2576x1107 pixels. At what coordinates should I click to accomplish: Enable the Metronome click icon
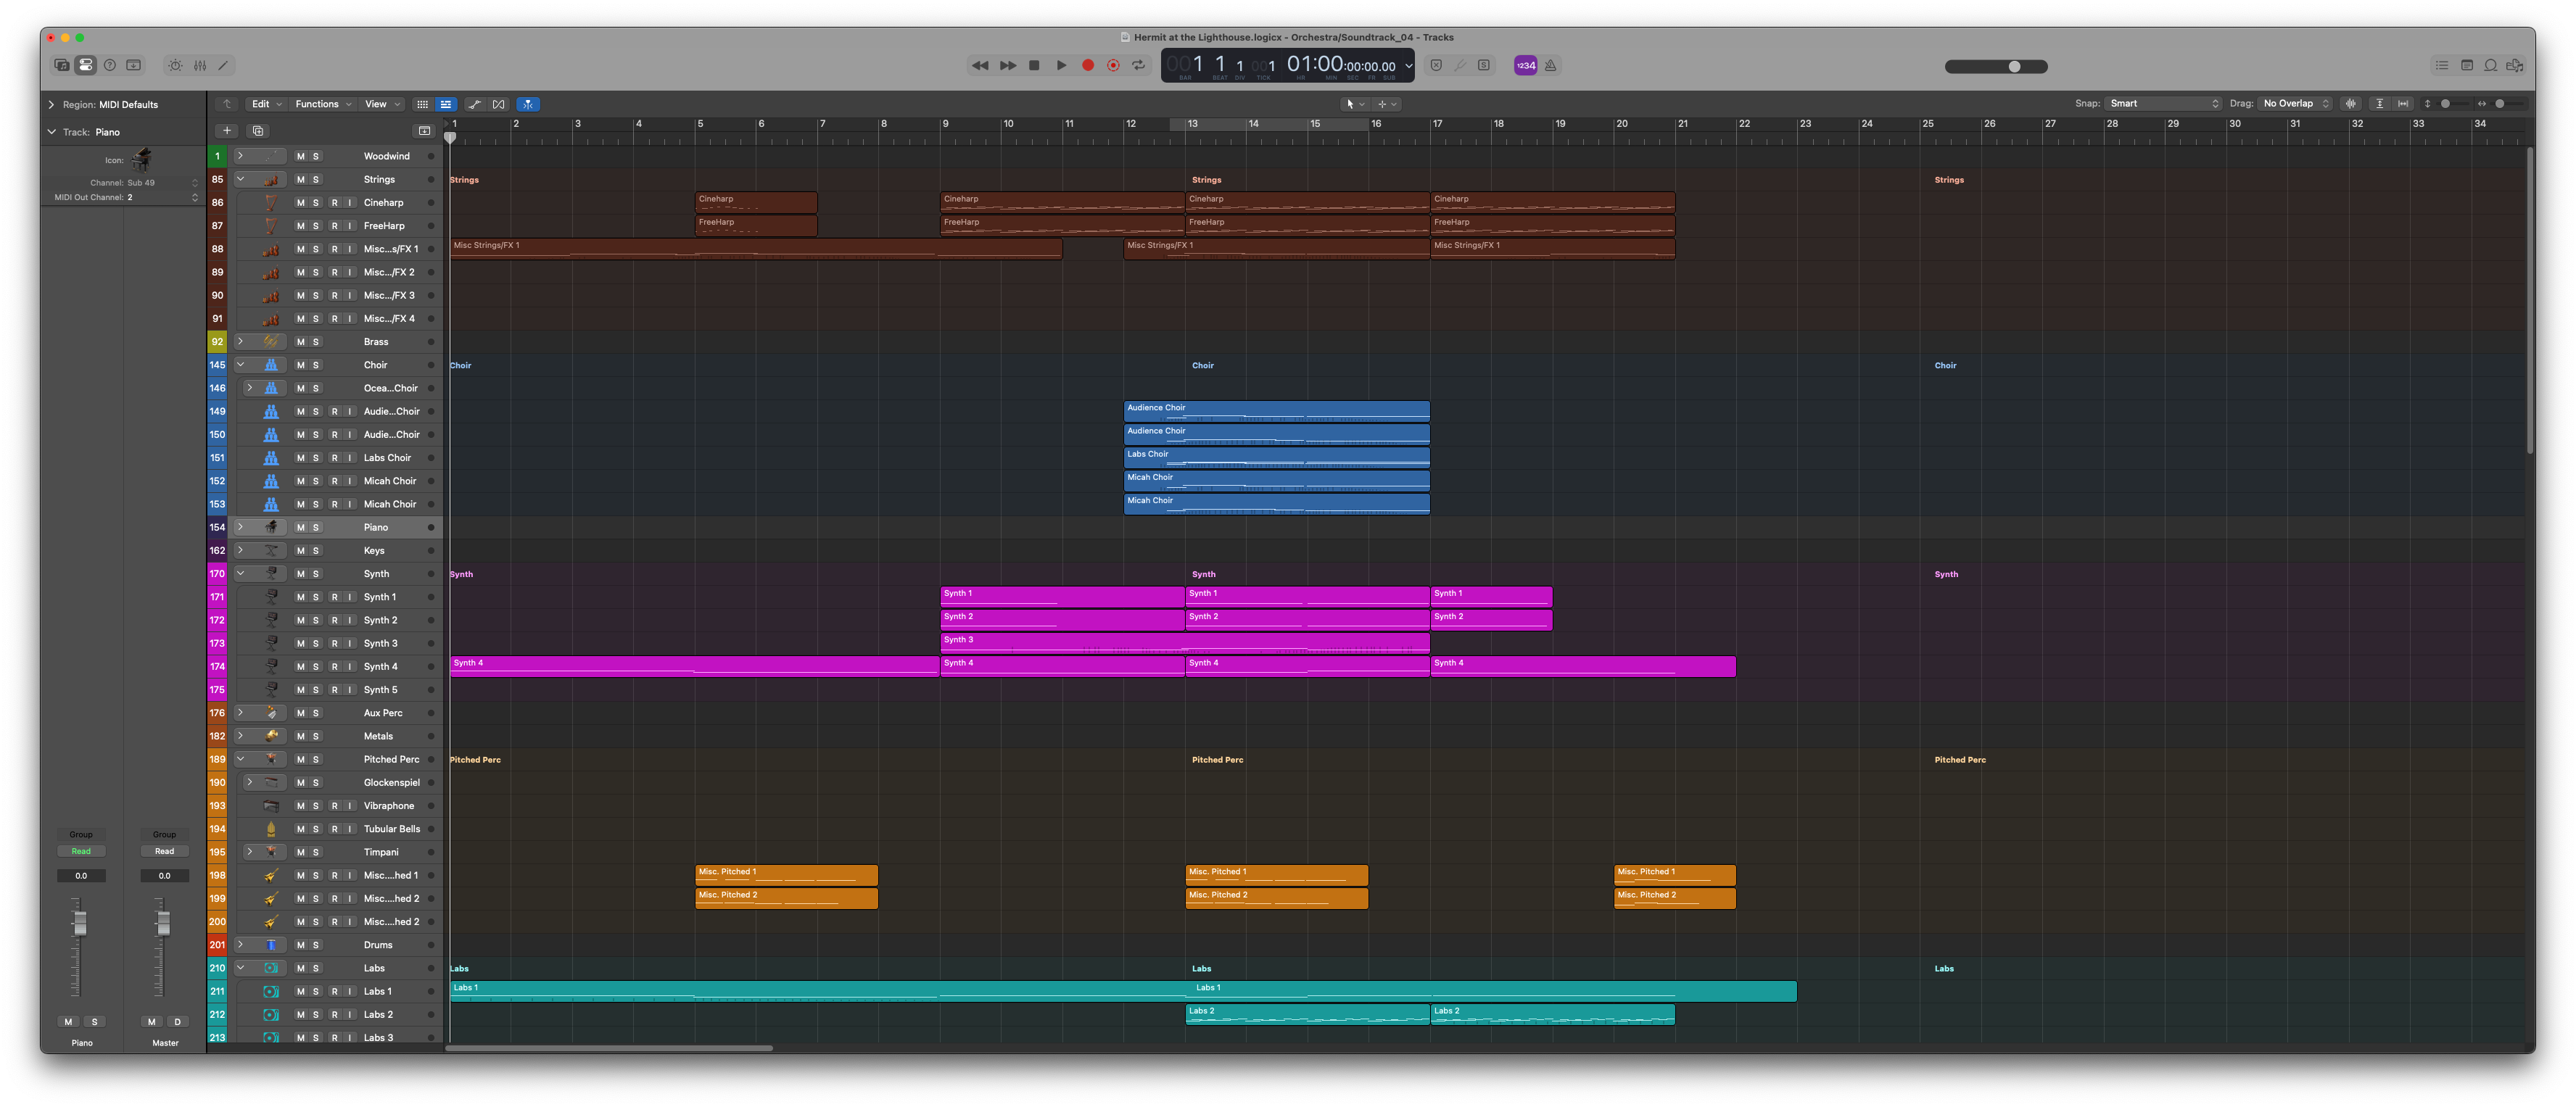coord(1550,66)
